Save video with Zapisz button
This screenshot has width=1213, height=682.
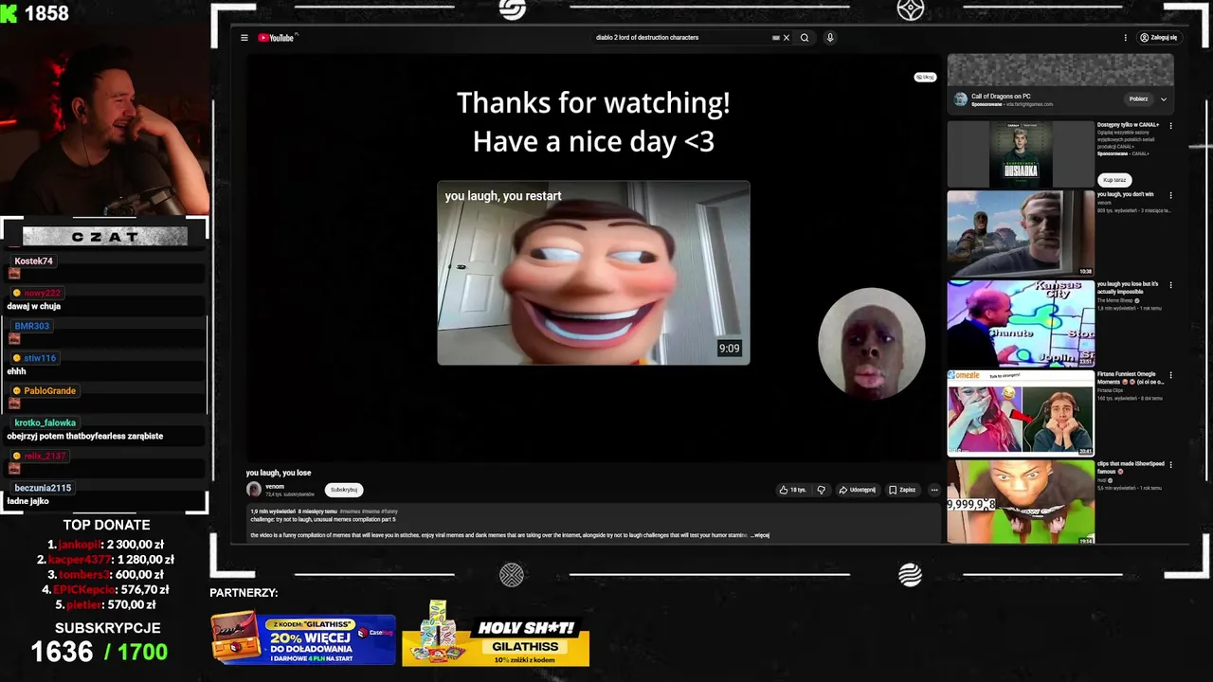902,490
